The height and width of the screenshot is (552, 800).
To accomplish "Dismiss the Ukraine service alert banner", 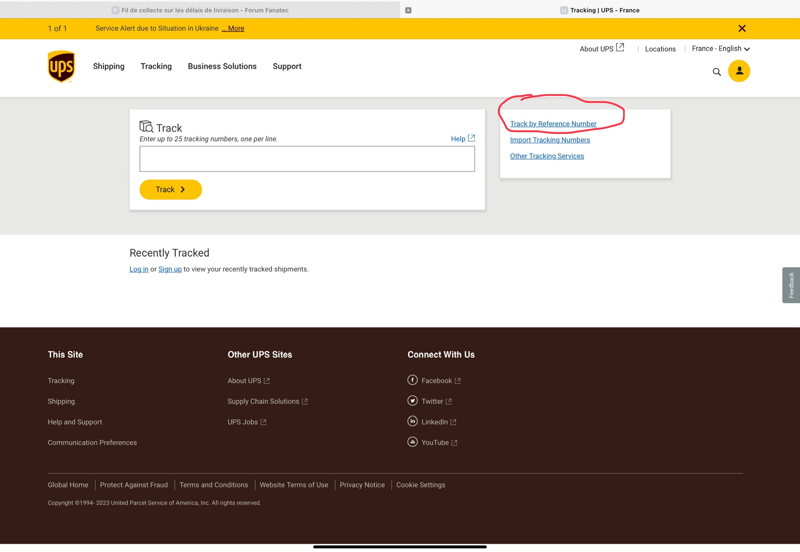I will tap(742, 28).
